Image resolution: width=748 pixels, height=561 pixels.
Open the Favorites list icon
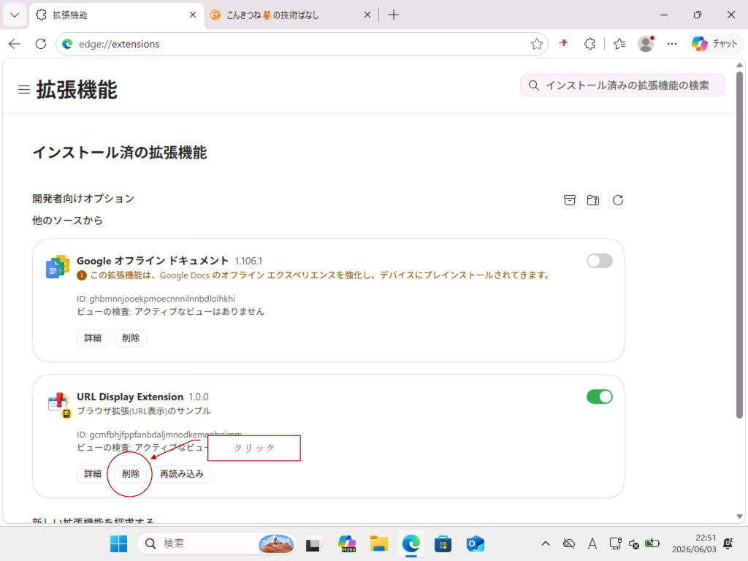click(x=619, y=44)
